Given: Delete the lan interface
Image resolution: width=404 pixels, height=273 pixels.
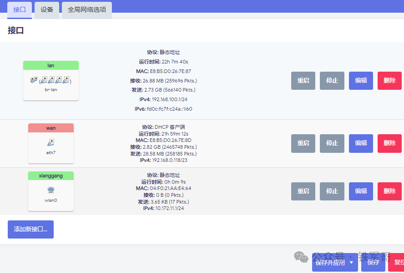Looking at the screenshot, I should pyautogui.click(x=389, y=80).
